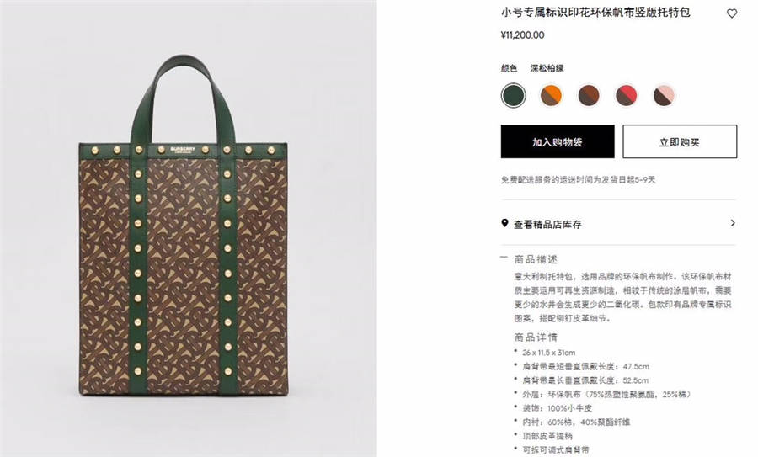Click the 26 x 11.5 x 31cm dimensions line

tap(548, 353)
